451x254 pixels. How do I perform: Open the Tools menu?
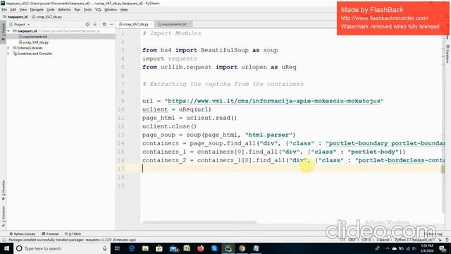pyautogui.click(x=87, y=9)
